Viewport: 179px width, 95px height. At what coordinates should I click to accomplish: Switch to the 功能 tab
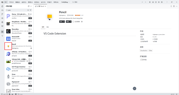point(47,27)
